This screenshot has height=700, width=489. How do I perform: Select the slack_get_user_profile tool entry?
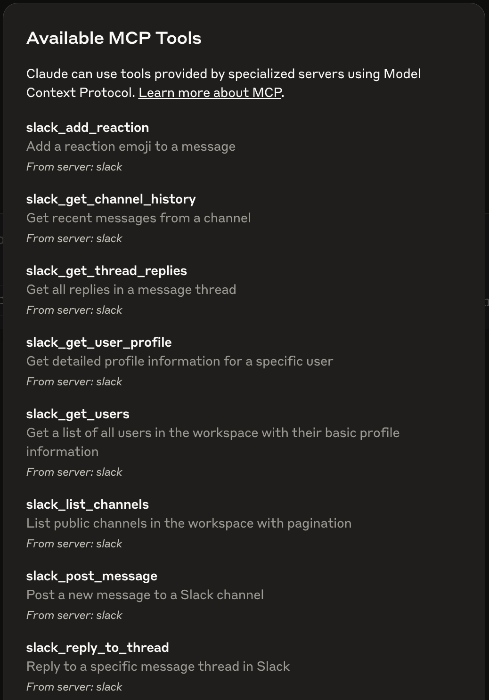[99, 342]
